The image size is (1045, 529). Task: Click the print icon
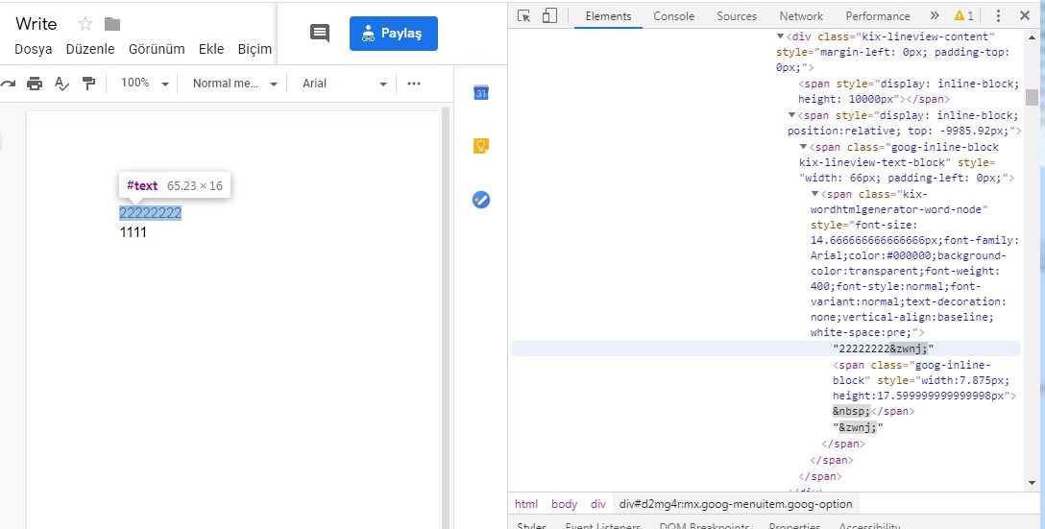(35, 84)
